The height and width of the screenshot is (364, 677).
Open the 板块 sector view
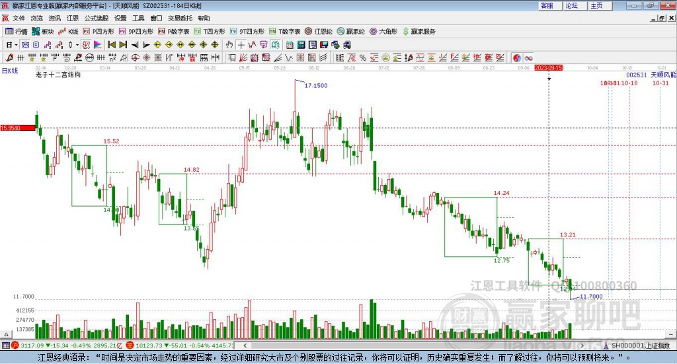point(42,32)
